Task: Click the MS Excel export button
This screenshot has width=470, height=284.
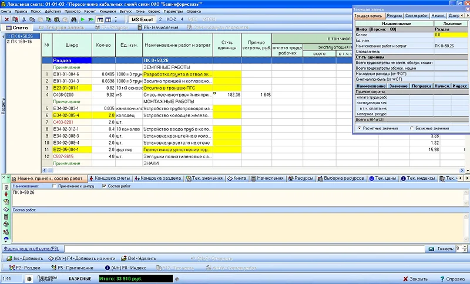Action: (x=143, y=19)
